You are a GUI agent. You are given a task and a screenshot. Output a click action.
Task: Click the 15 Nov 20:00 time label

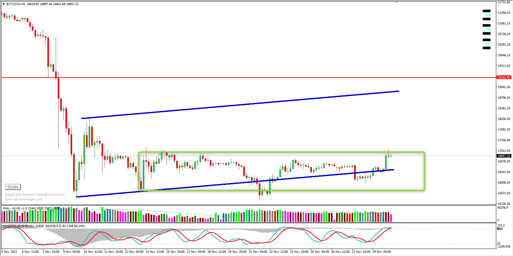[175, 252]
